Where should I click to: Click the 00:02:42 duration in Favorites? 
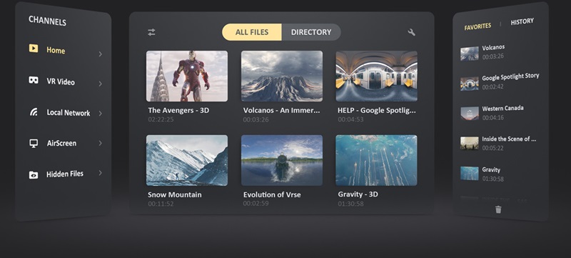pos(493,87)
